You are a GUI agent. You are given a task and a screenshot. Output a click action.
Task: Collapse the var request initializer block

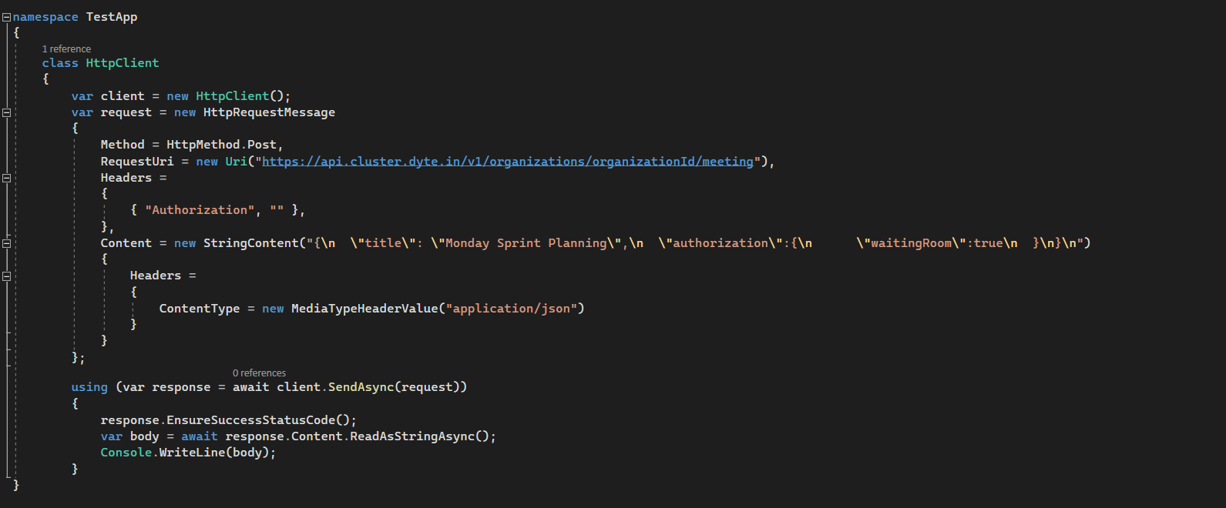coord(6,112)
